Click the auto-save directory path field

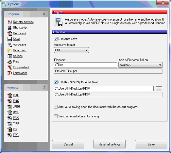pos(104,89)
